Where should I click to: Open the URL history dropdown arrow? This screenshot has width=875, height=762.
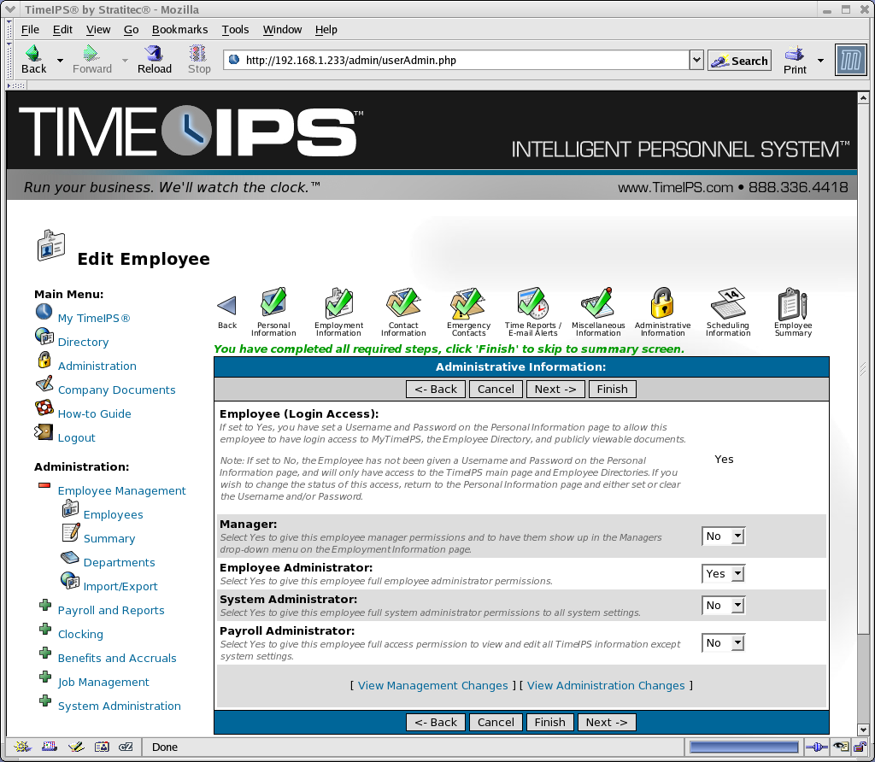(696, 60)
